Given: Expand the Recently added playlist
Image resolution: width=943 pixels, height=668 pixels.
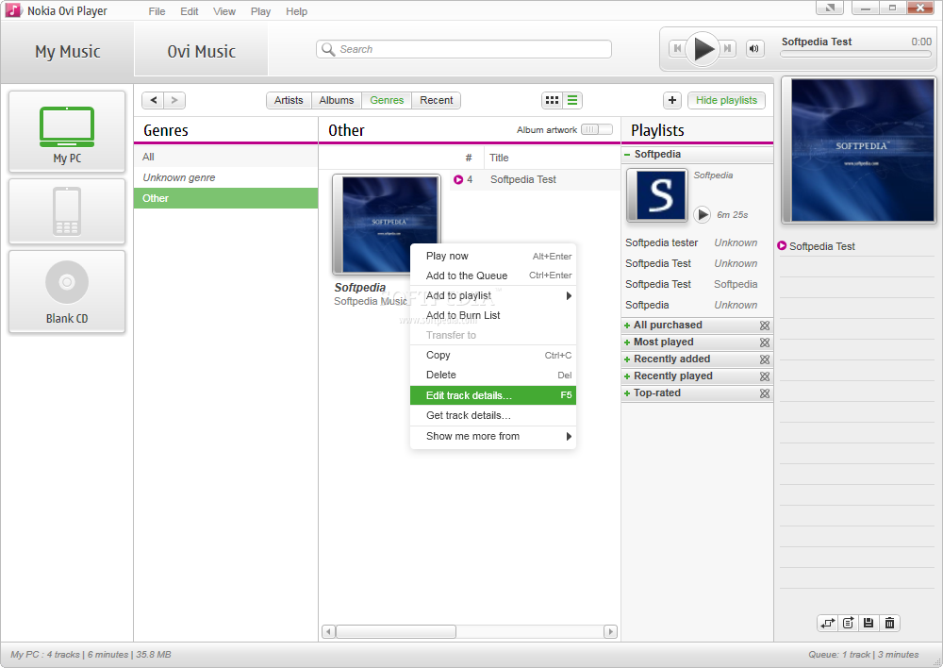Looking at the screenshot, I should 627,359.
